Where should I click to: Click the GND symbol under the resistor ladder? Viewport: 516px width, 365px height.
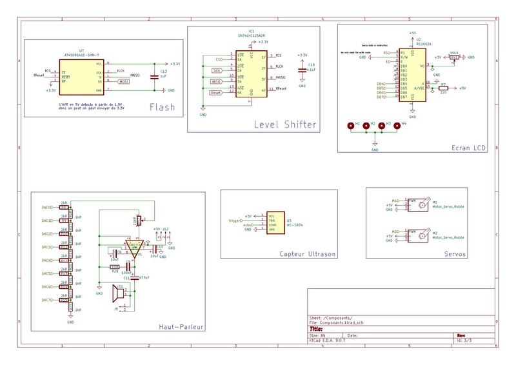click(x=70, y=319)
